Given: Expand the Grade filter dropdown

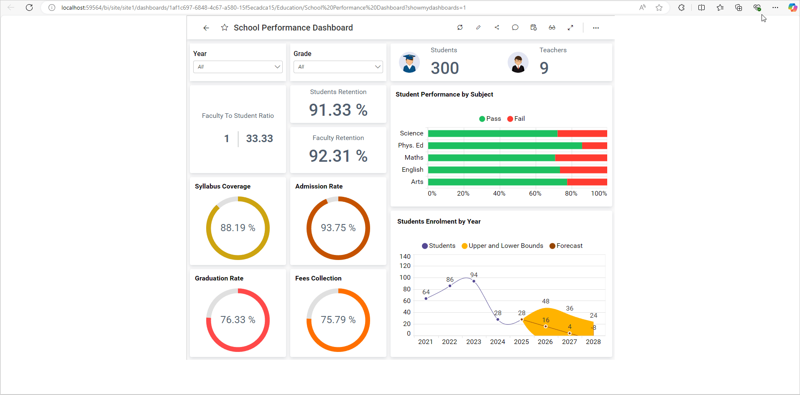Looking at the screenshot, I should point(338,67).
